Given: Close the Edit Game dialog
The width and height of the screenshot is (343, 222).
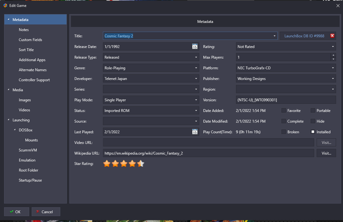Looking at the screenshot, I should point(338,6).
